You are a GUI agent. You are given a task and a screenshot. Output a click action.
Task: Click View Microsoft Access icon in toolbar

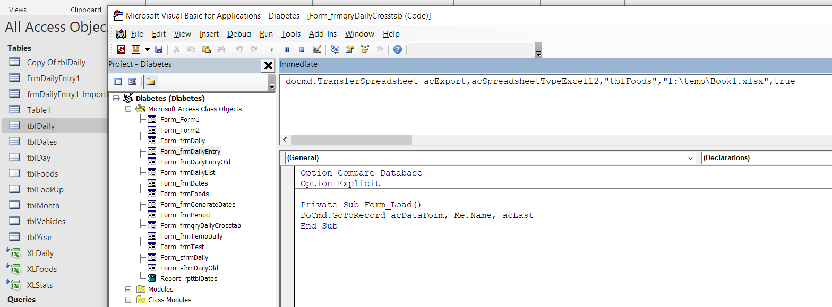tap(121, 49)
